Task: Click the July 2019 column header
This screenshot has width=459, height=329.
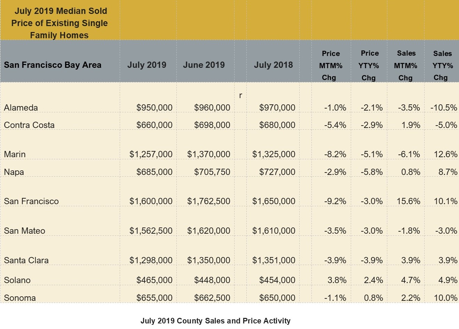Action: click(147, 65)
